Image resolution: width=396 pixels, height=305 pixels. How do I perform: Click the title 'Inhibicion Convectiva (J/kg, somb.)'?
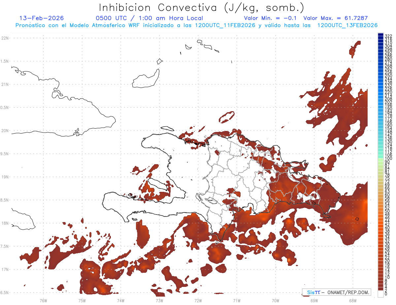[202, 8]
